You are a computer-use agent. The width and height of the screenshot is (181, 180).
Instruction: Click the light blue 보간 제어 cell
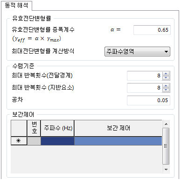[x=118, y=141]
